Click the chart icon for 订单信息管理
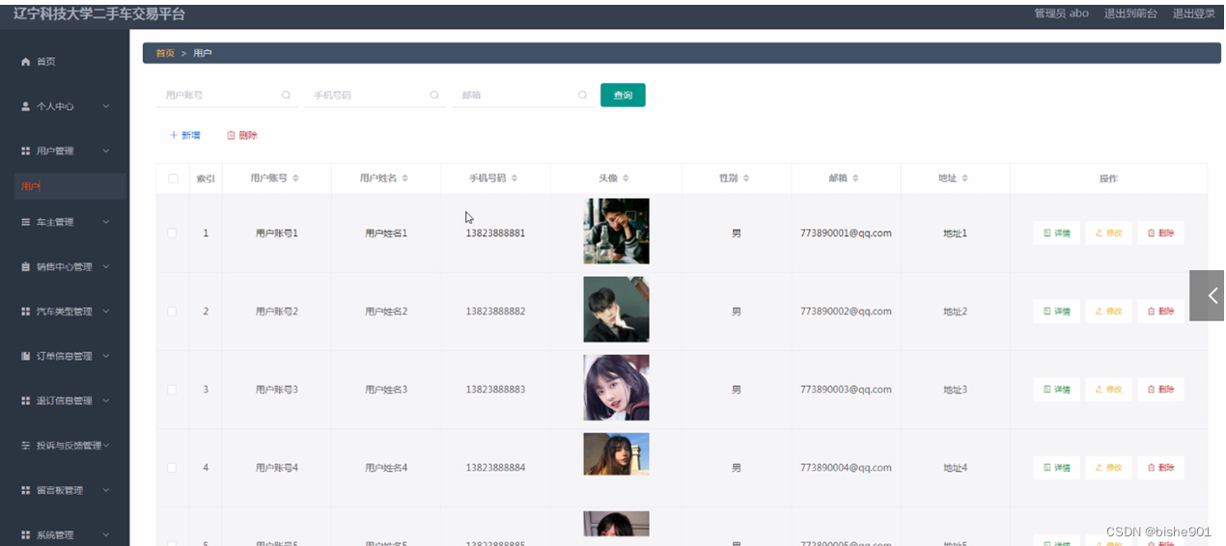The height and width of the screenshot is (546, 1226). pyautogui.click(x=26, y=356)
